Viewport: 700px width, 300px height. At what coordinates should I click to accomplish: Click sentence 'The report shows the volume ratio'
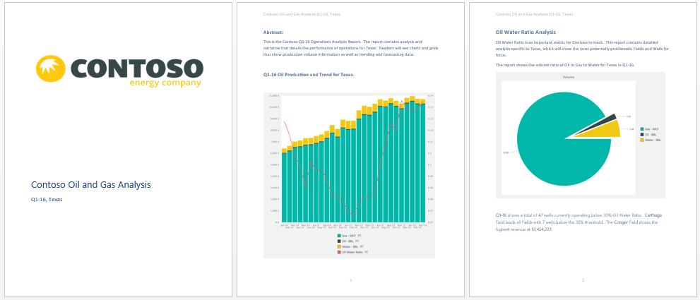pyautogui.click(x=565, y=65)
